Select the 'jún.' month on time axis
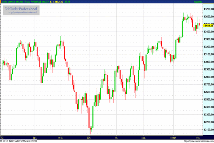The width and height of the screenshot is (214, 143). click(x=89, y=137)
